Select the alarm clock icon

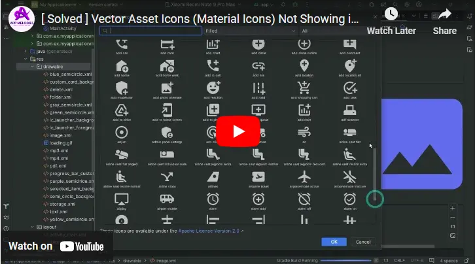click(x=213, y=199)
